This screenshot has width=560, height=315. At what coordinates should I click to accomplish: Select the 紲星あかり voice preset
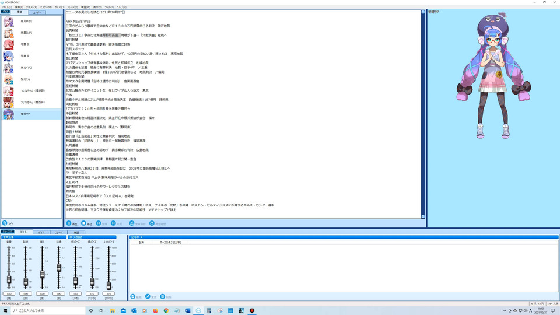click(x=32, y=33)
